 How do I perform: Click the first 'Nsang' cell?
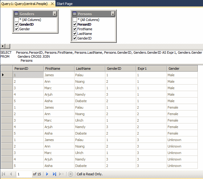(90, 81)
